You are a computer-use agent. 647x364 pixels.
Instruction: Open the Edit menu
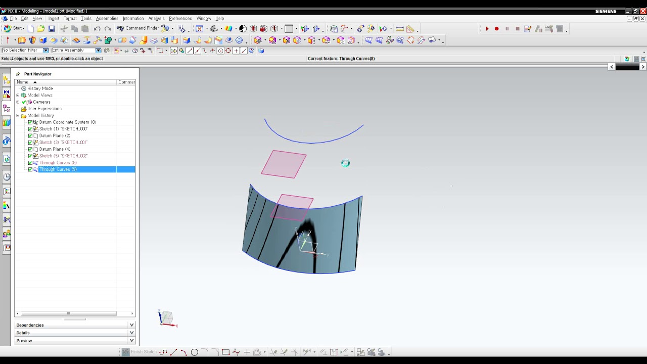point(25,18)
